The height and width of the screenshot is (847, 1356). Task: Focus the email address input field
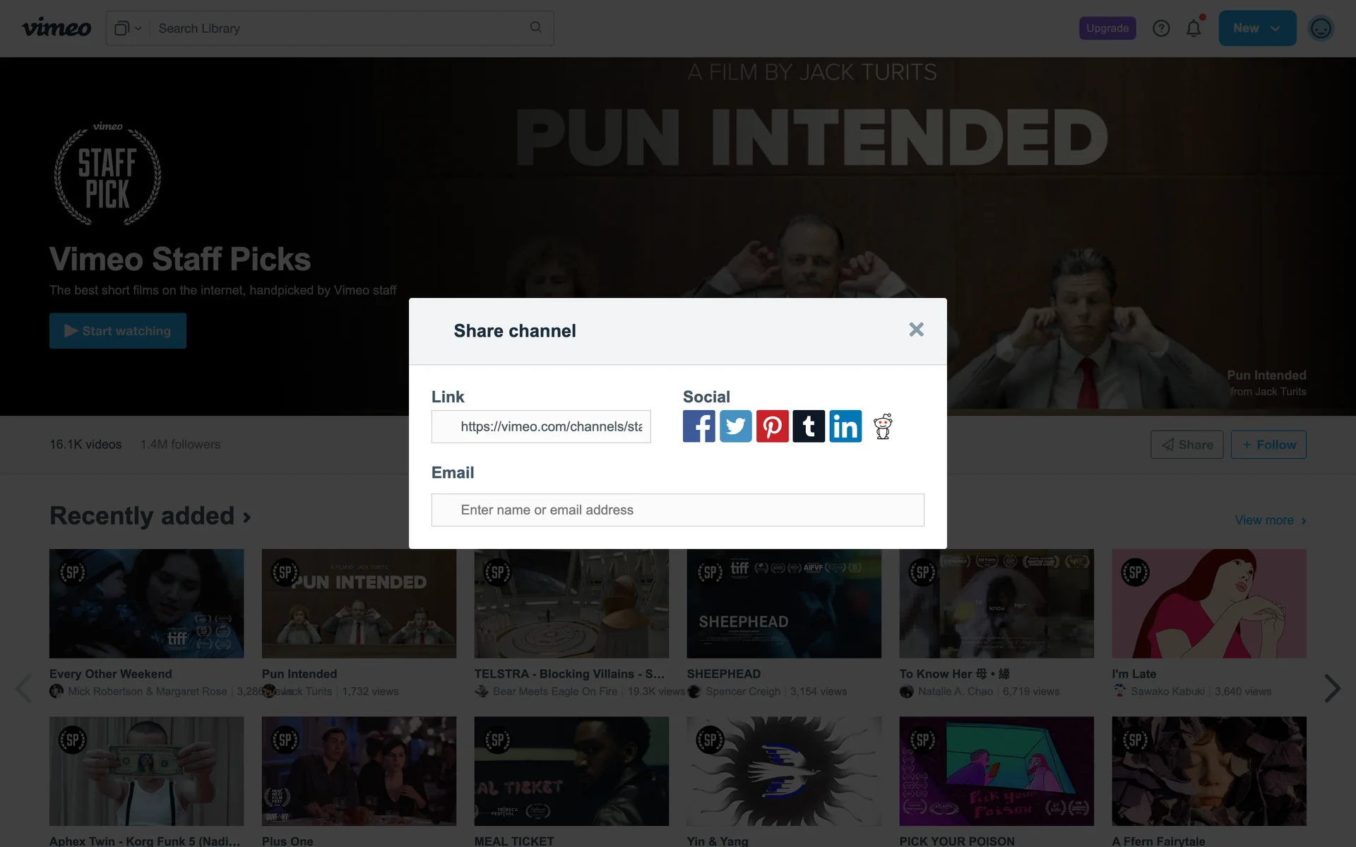677,510
